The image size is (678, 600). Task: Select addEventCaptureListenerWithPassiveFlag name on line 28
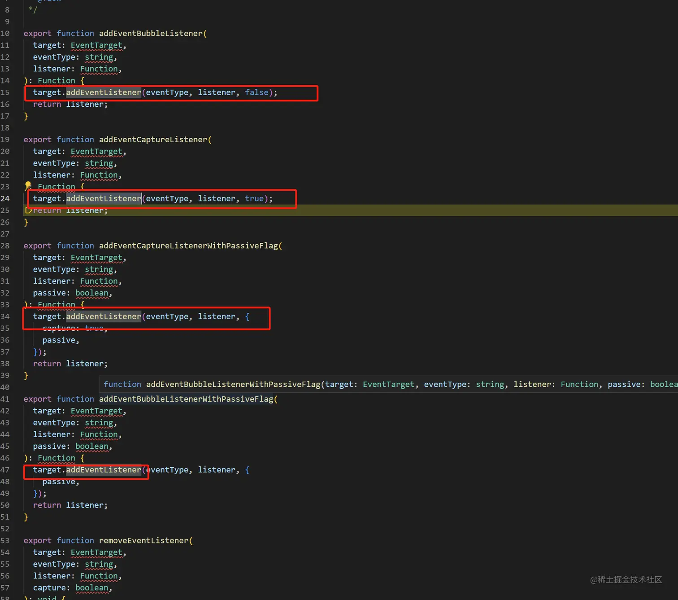click(x=189, y=245)
